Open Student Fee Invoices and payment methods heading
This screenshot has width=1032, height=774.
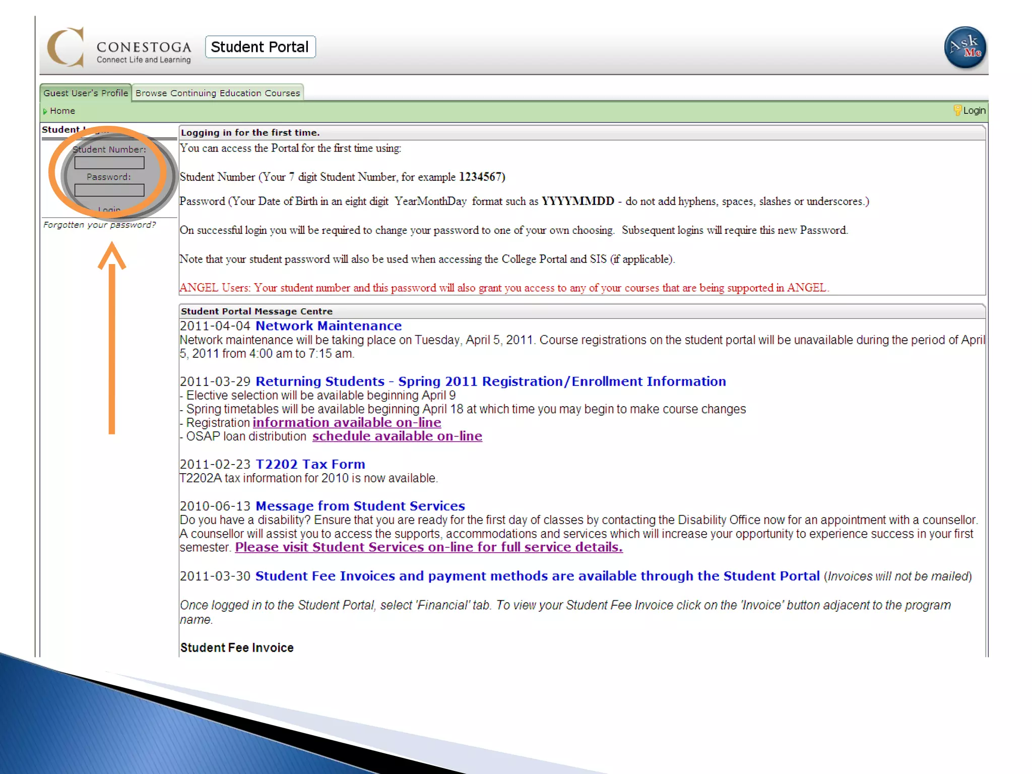537,576
